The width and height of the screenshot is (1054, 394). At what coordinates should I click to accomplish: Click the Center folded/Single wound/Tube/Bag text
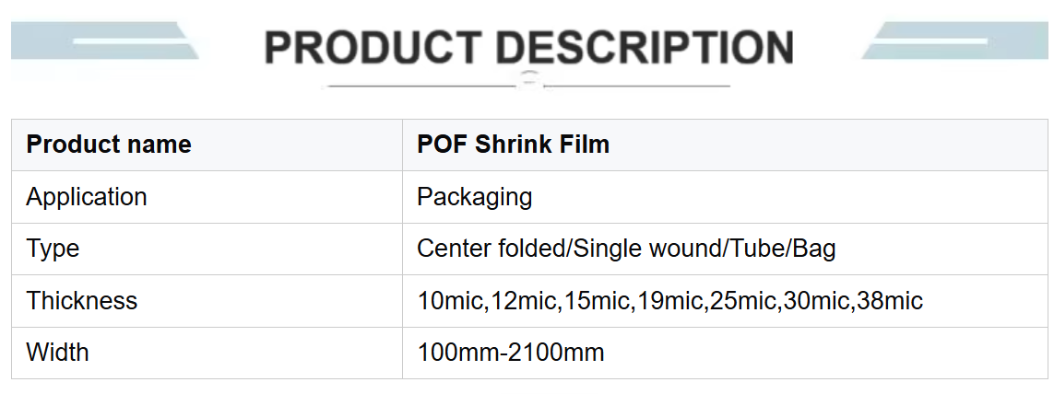coord(626,249)
